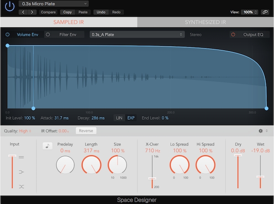
Task: Click the X-Over slider handle
Action: tap(152, 178)
